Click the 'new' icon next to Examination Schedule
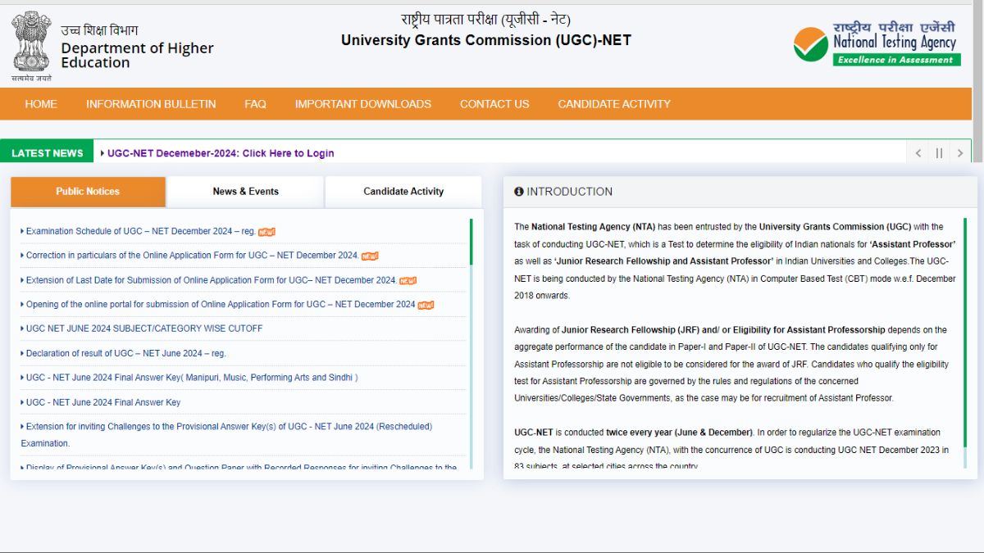The height and width of the screenshot is (553, 984). 268,232
